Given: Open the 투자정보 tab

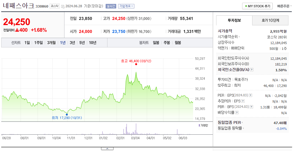Looking at the screenshot, I should point(234,20).
